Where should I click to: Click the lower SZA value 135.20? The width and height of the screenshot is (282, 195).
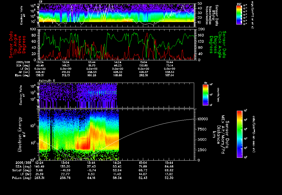65,167
